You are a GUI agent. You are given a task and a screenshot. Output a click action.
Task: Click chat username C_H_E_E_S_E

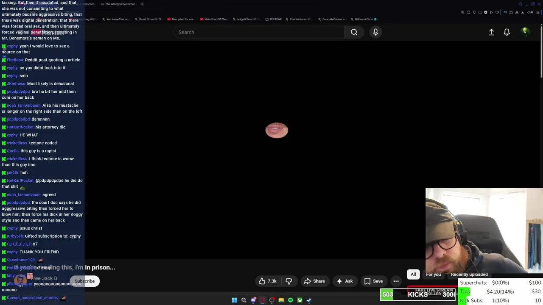tap(19, 244)
